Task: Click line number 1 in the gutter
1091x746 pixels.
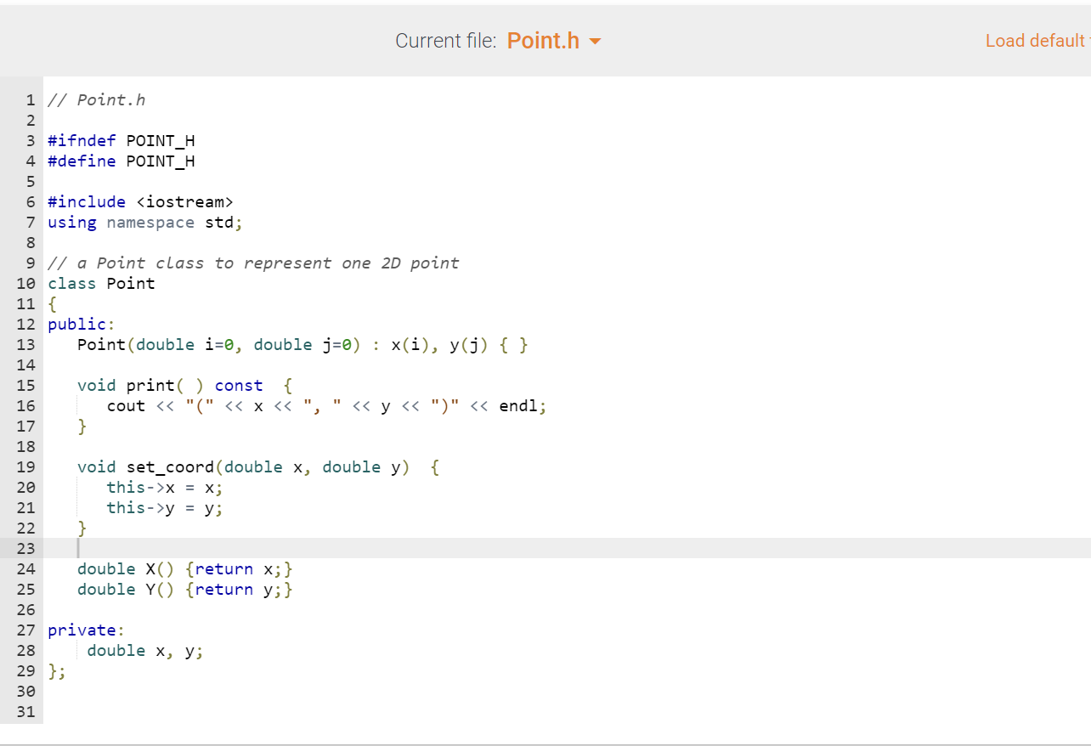Action: (x=31, y=99)
